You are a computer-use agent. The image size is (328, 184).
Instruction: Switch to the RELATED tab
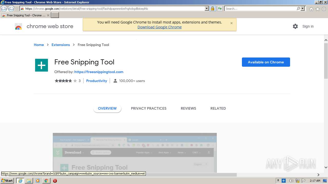[x=218, y=108]
